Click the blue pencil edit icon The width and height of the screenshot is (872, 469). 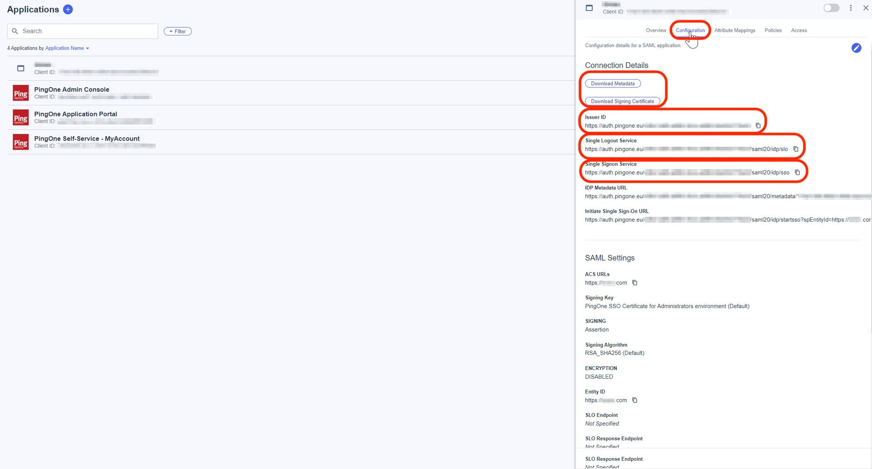tap(856, 48)
